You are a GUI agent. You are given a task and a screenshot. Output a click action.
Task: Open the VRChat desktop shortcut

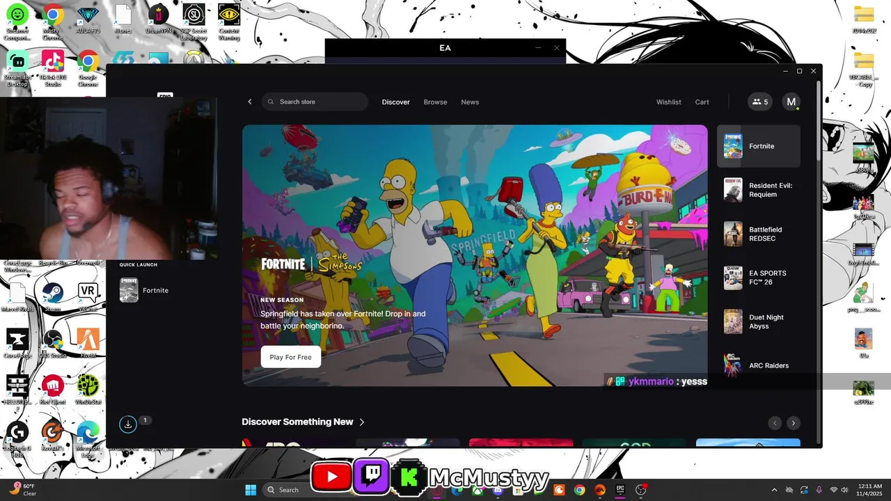(88, 297)
